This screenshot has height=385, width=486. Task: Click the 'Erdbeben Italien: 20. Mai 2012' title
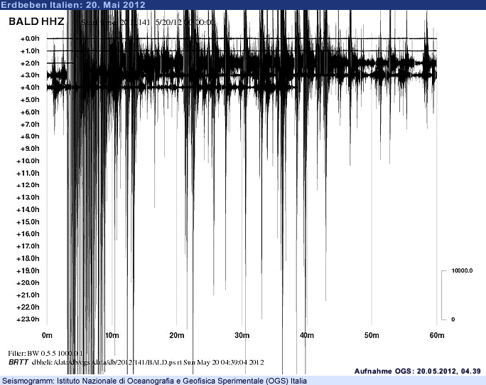click(73, 5)
